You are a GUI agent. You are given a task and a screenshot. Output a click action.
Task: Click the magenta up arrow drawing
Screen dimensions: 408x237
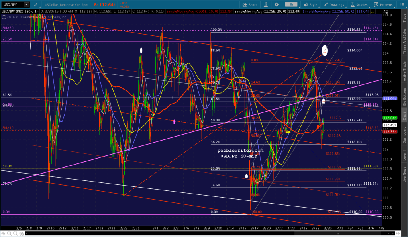click(x=174, y=121)
